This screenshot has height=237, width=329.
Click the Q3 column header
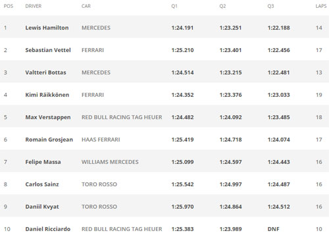pyautogui.click(x=270, y=6)
